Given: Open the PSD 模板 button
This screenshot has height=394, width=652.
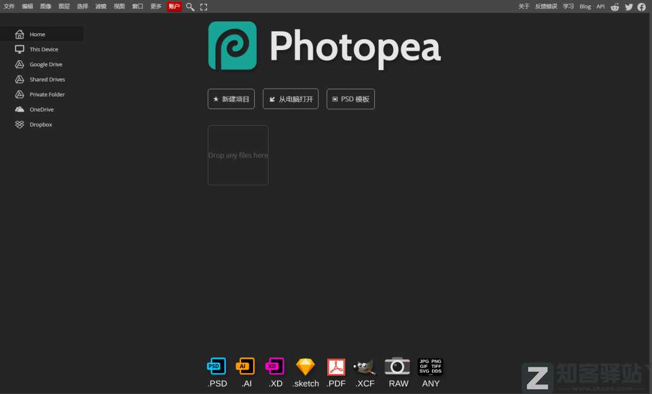Looking at the screenshot, I should pyautogui.click(x=351, y=99).
